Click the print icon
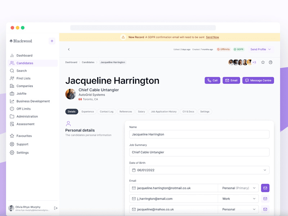The width and height of the screenshot is (288, 216). point(271,62)
